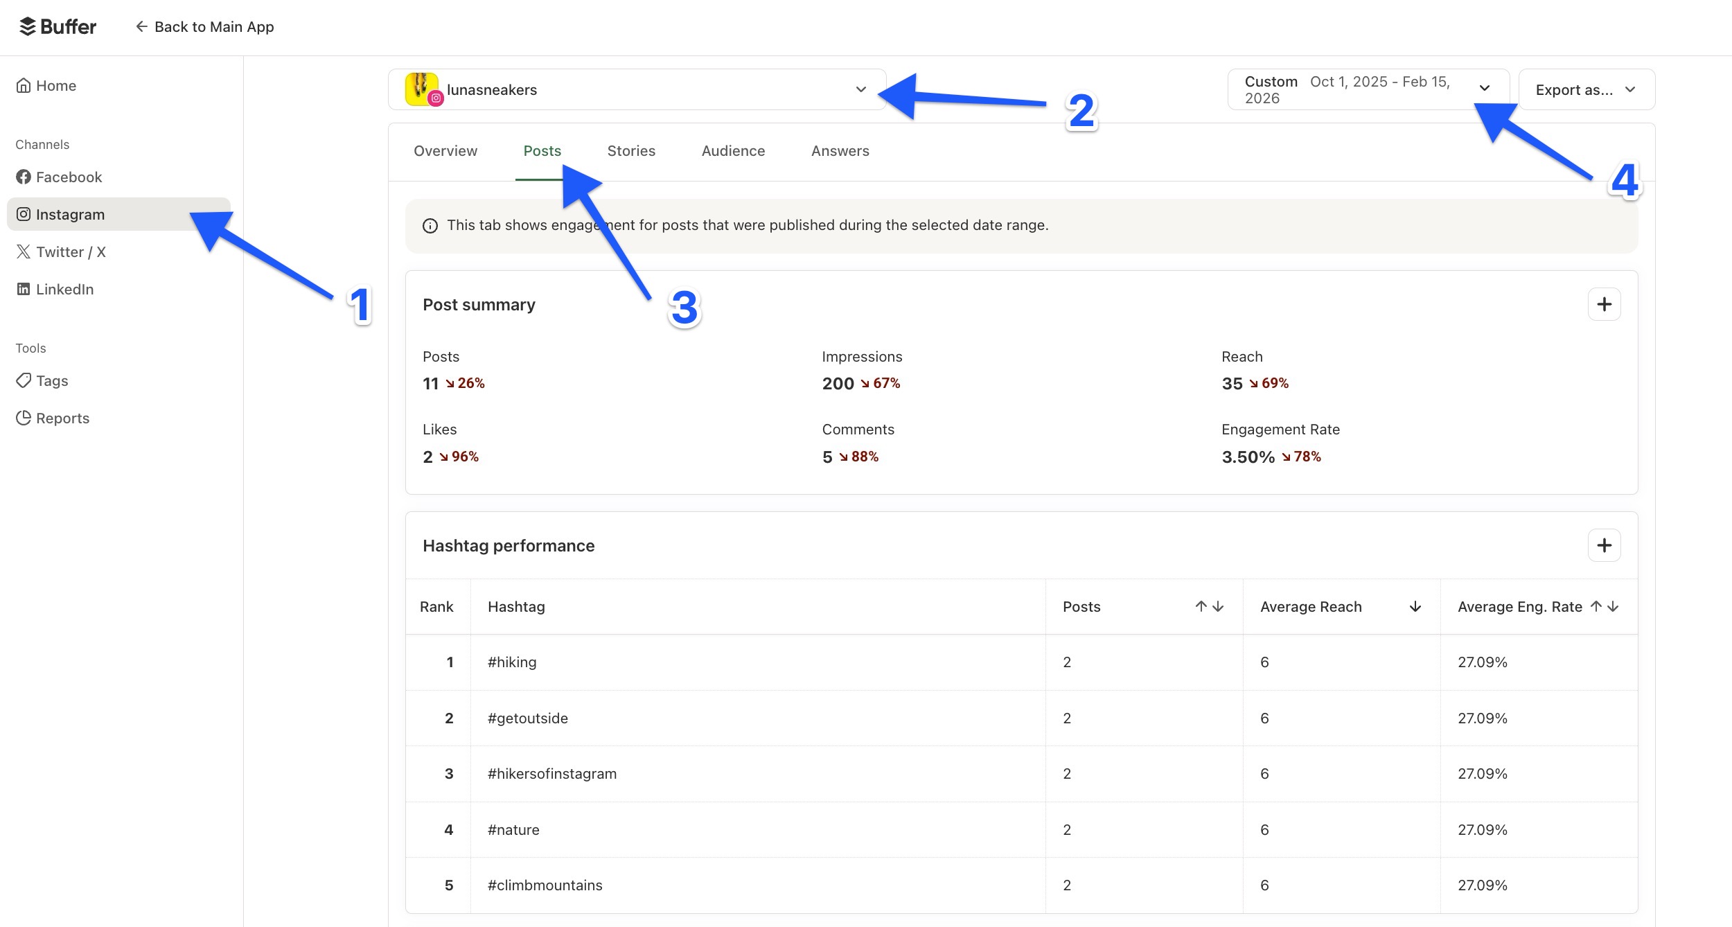Click the 27.09% rate for #hiking
Viewport: 1732px width, 927px height.
click(x=1482, y=662)
